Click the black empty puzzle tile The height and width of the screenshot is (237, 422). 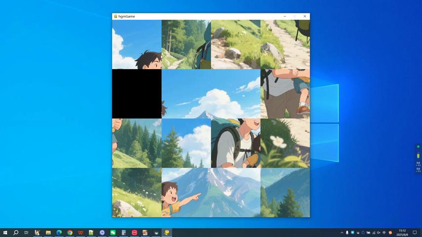tap(137, 94)
